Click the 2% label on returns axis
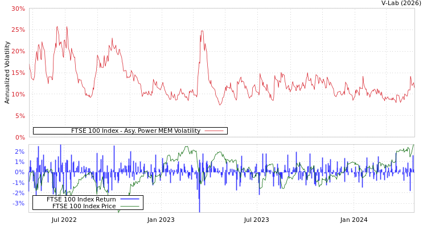Image resolution: width=427 pixels, height=227 pixels. pos(19,152)
